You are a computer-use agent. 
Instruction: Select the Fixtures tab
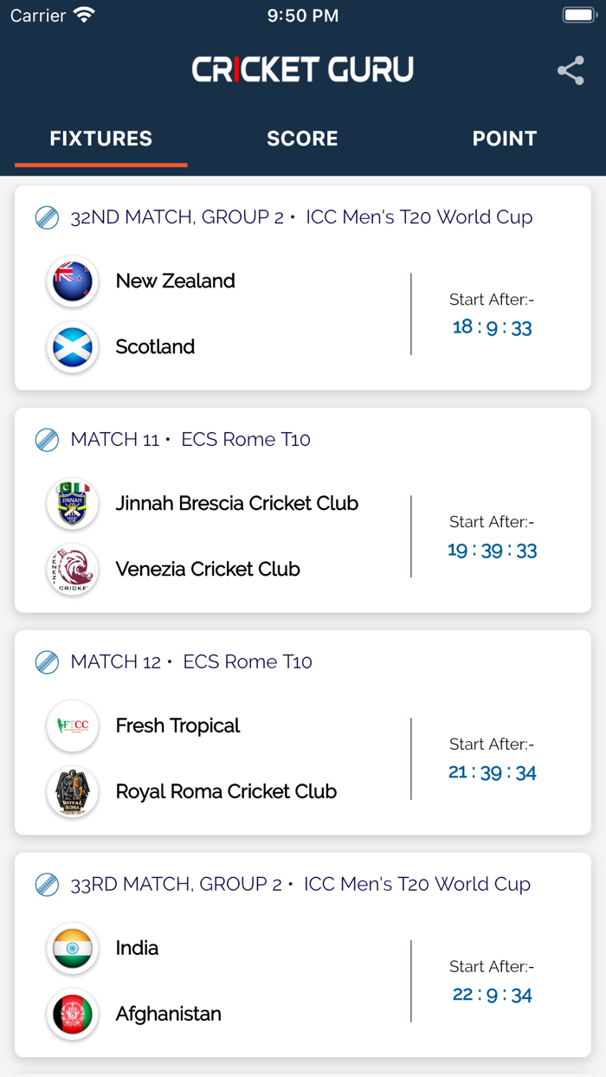pos(100,139)
